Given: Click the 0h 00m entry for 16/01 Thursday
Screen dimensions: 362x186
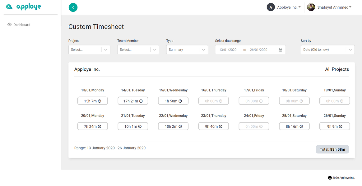Looking at the screenshot, I should 214,101.
